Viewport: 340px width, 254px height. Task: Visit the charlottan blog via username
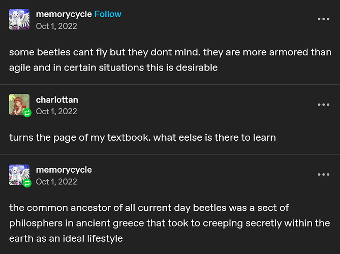coord(57,100)
